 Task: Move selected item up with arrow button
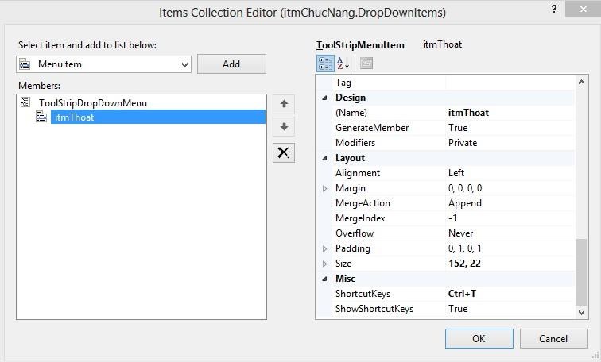click(x=284, y=104)
